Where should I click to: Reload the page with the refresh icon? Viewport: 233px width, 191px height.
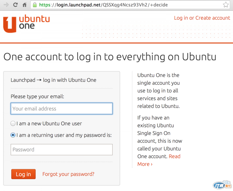[x=15, y=5]
